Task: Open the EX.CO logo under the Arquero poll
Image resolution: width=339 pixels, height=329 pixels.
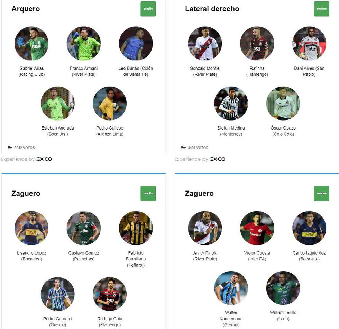Action: (x=44, y=159)
